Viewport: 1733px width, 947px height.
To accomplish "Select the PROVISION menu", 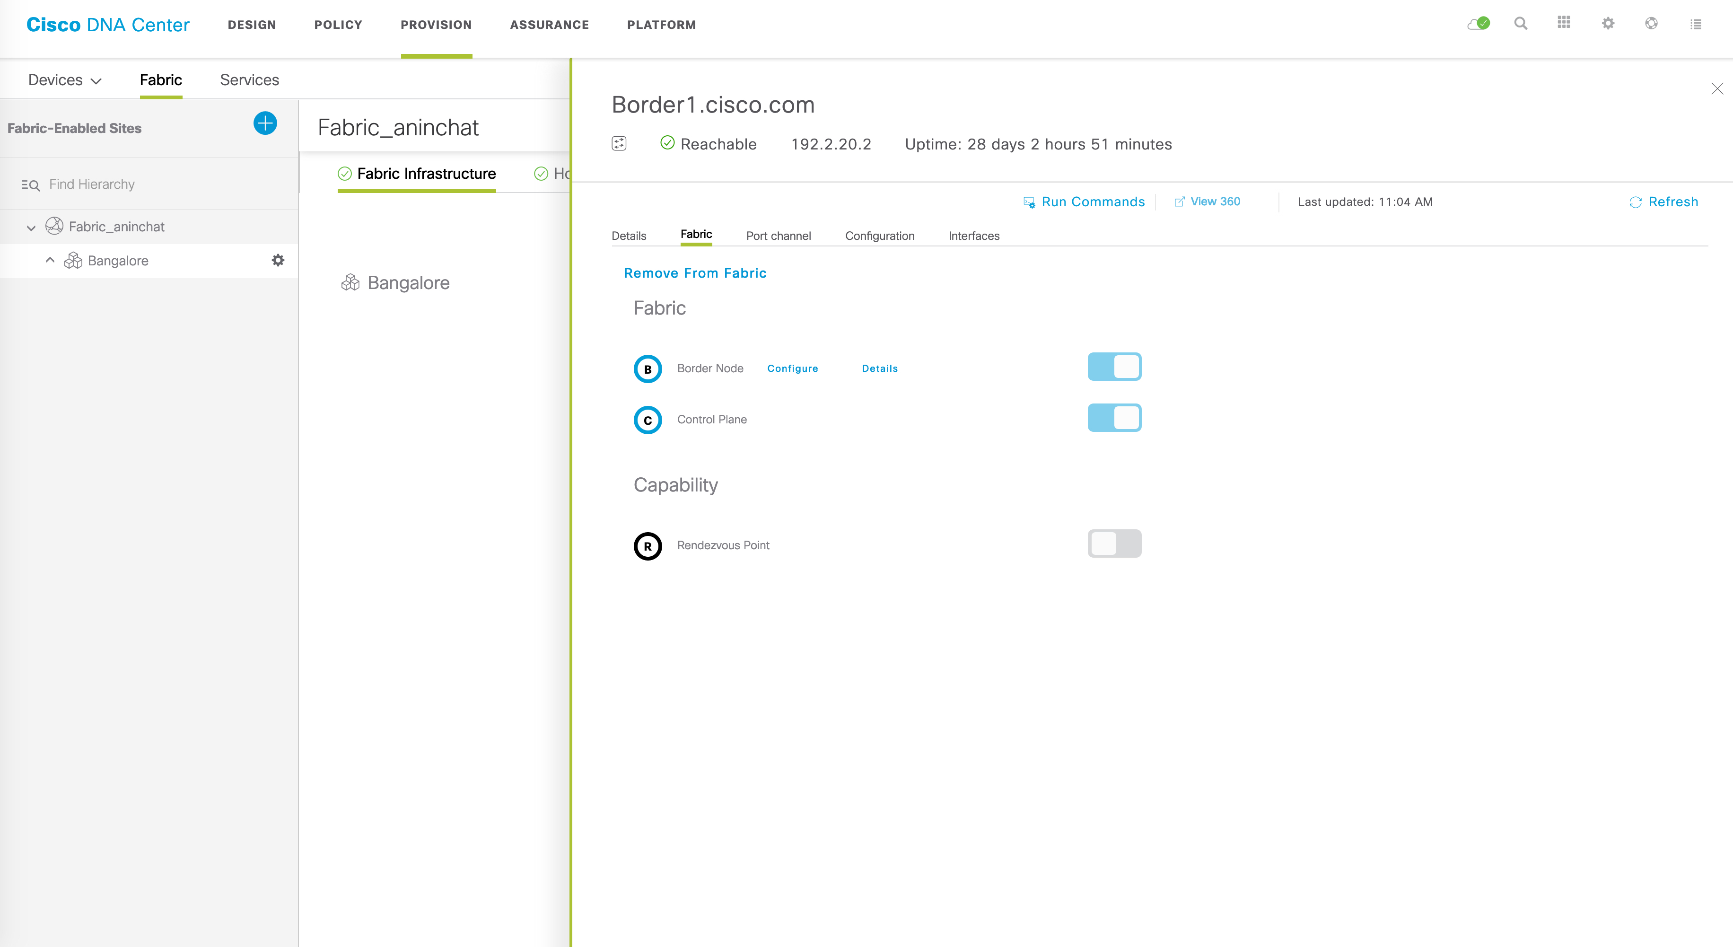I will coord(436,25).
